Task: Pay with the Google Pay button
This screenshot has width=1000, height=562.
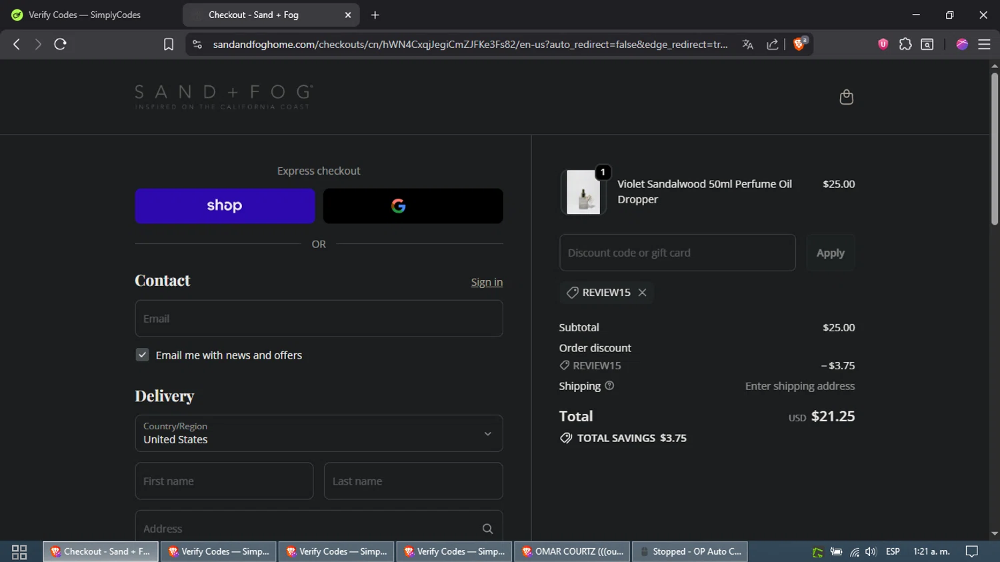Action: (413, 205)
